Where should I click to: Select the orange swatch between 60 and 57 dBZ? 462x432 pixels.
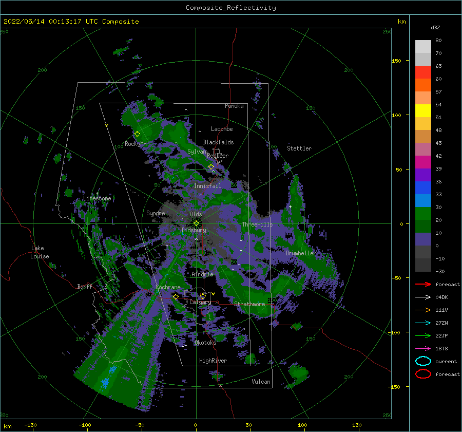click(x=423, y=85)
